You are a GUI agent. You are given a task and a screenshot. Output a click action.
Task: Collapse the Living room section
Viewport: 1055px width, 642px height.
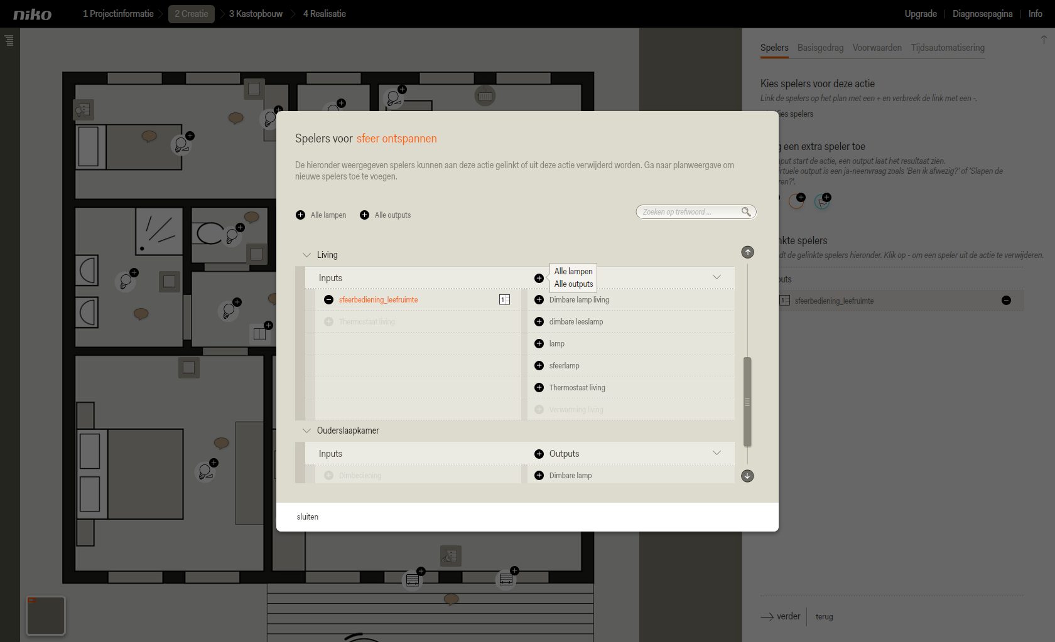tap(306, 255)
